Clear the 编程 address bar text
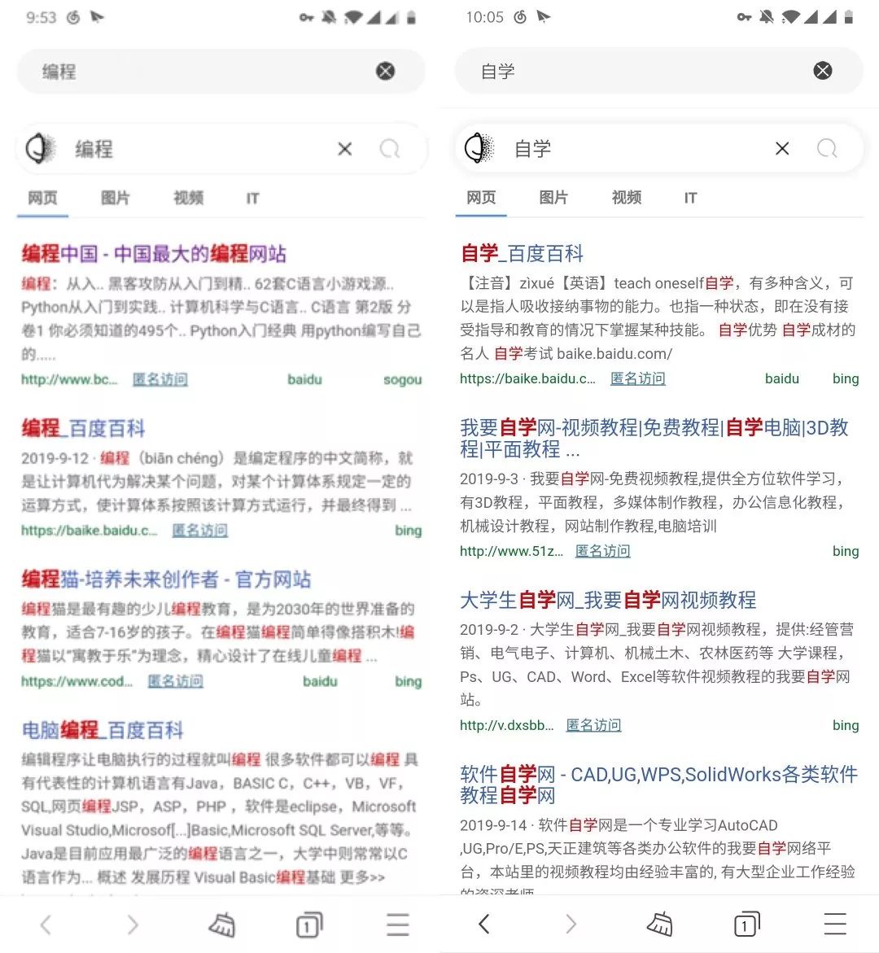The height and width of the screenshot is (953, 879). pyautogui.click(x=385, y=71)
